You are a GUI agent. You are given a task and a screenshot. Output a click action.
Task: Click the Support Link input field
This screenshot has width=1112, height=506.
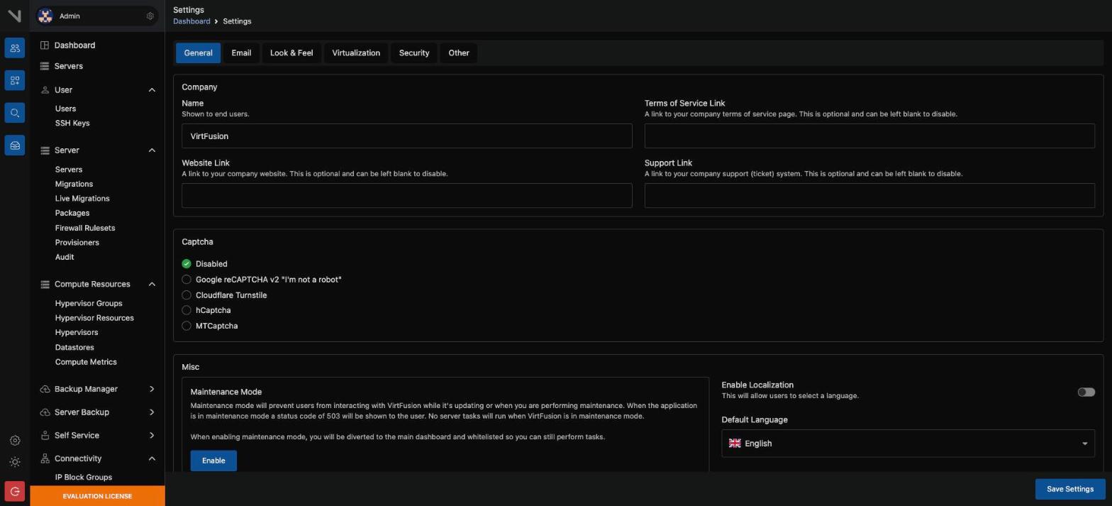coord(869,196)
